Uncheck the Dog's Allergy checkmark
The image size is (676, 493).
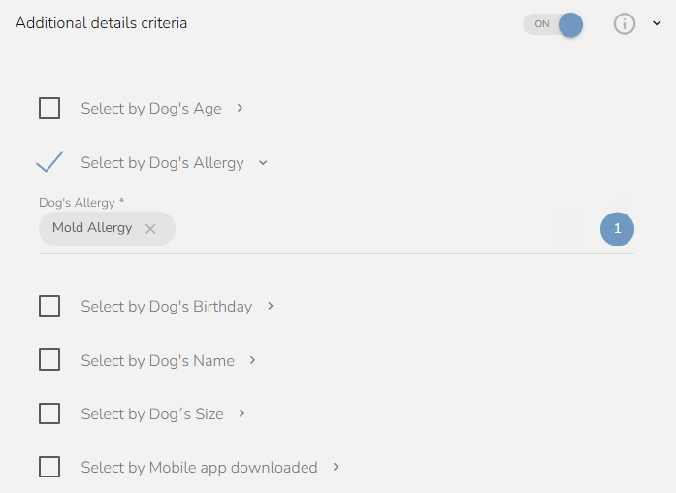pyautogui.click(x=49, y=162)
